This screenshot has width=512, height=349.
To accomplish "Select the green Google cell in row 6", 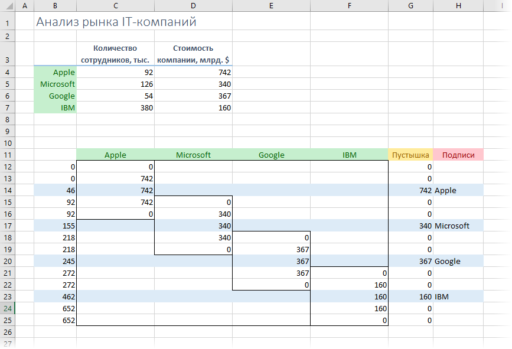I will pyautogui.click(x=55, y=96).
